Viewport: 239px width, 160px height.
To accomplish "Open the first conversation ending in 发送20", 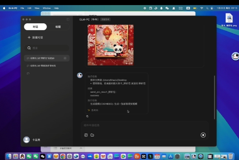I will pyautogui.click(x=46, y=58).
